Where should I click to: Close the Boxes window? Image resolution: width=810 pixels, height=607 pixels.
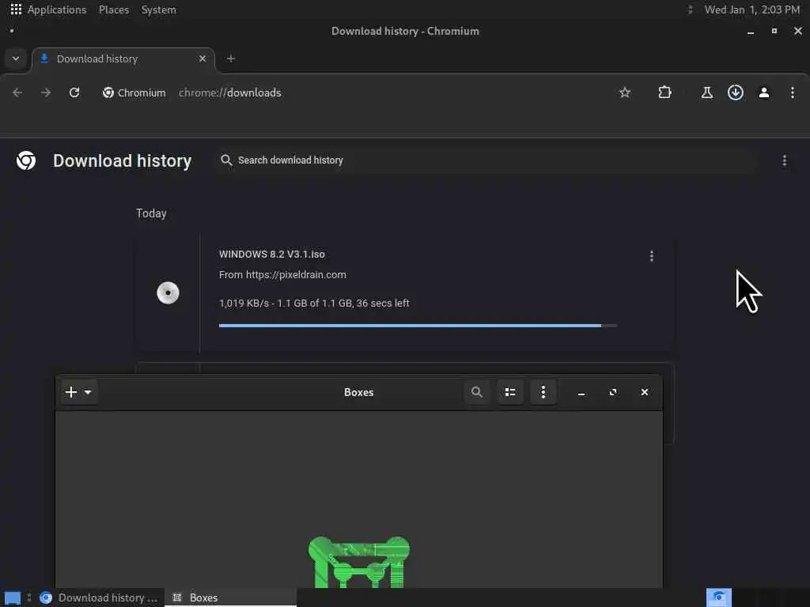[644, 392]
